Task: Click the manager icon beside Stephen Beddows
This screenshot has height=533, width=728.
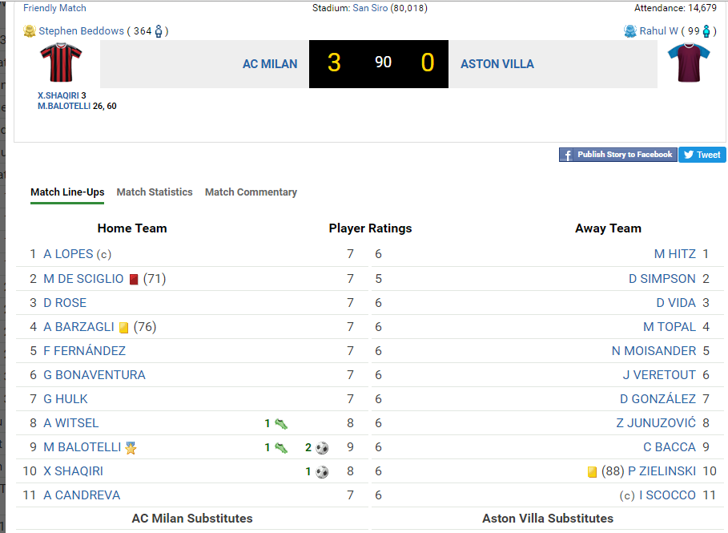Action: click(x=30, y=31)
